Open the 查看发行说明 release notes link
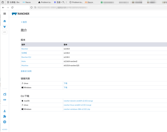167x132 pixels. (26, 71)
